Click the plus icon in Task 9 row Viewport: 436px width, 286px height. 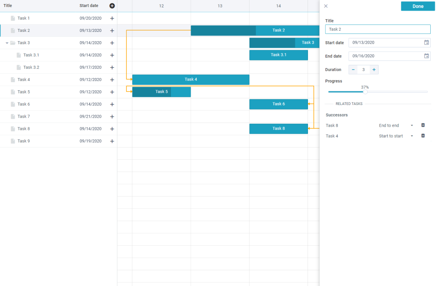click(x=112, y=141)
